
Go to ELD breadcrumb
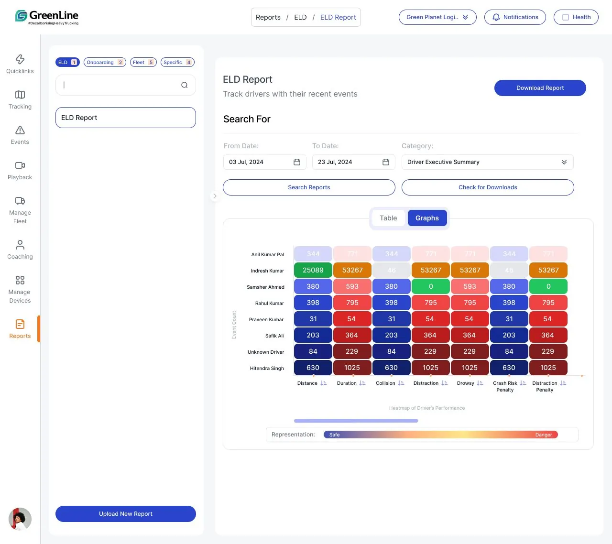[x=300, y=17]
